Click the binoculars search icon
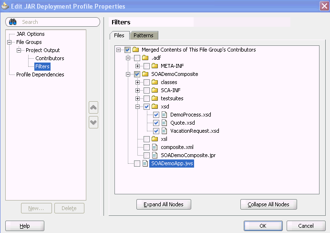The height and width of the screenshot is (233, 330). click(x=13, y=22)
